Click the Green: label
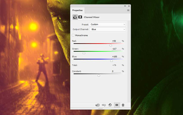183x115 pixels. coord(75,49)
